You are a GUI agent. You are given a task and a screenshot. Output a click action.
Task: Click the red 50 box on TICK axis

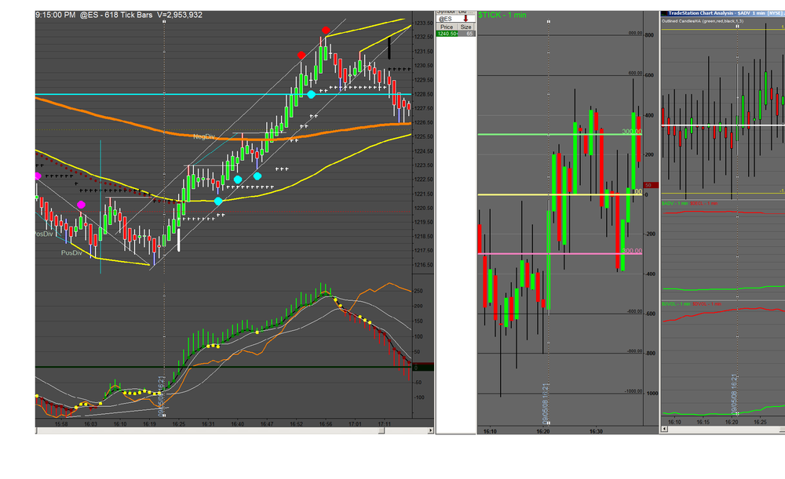coord(651,185)
